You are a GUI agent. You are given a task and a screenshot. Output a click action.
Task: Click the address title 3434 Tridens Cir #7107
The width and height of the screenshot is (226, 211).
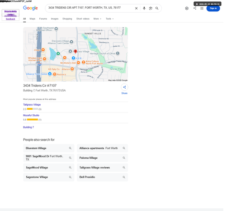tap(40, 86)
